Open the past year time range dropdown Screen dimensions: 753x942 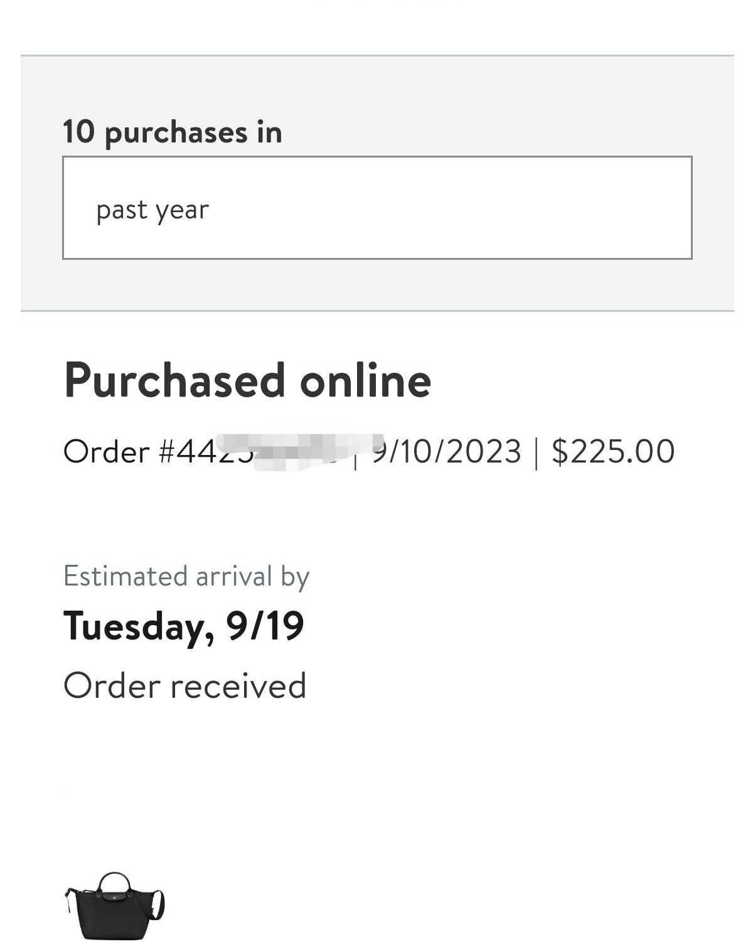tap(377, 208)
